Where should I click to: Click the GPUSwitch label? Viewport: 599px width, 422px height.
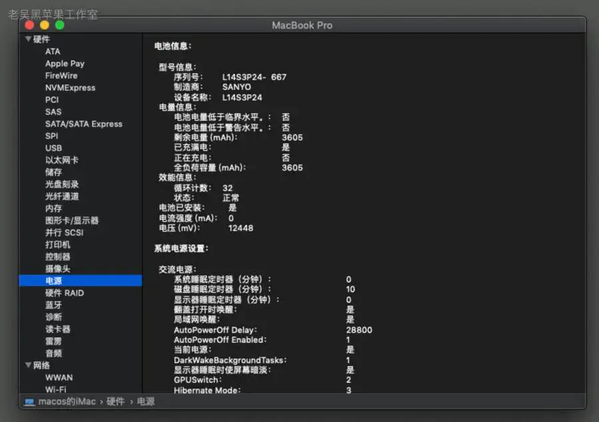pyautogui.click(x=198, y=380)
